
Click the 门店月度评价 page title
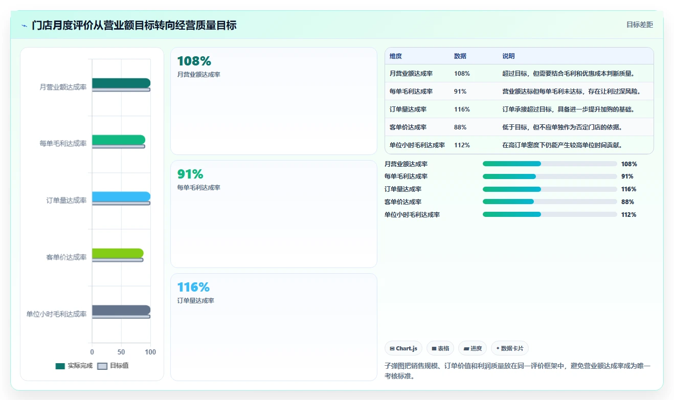tap(134, 26)
